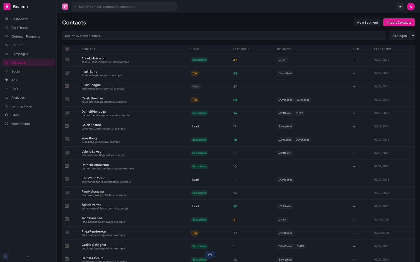Screen dimensions: 420x262
Task: Click the pink app icon beside search
Action: [65, 6]
